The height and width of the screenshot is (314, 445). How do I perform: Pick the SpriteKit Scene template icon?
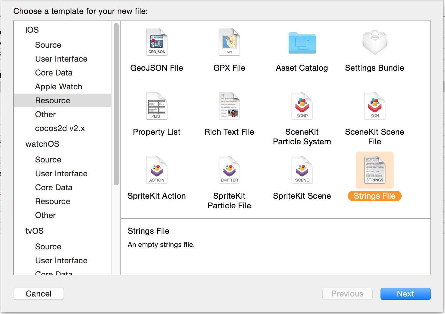pyautogui.click(x=302, y=170)
